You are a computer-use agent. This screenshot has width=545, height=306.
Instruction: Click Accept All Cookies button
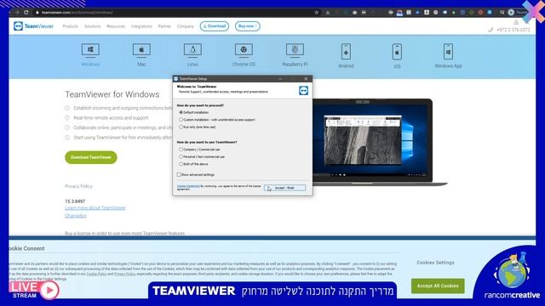click(x=438, y=286)
